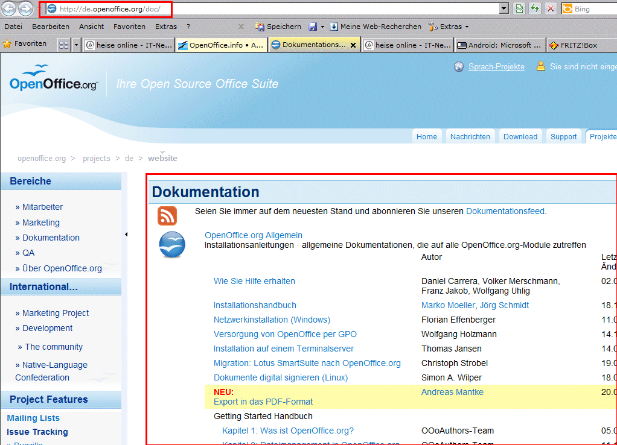Click the user icon beside login status
Screen dimensions: 617x445
coord(541,66)
